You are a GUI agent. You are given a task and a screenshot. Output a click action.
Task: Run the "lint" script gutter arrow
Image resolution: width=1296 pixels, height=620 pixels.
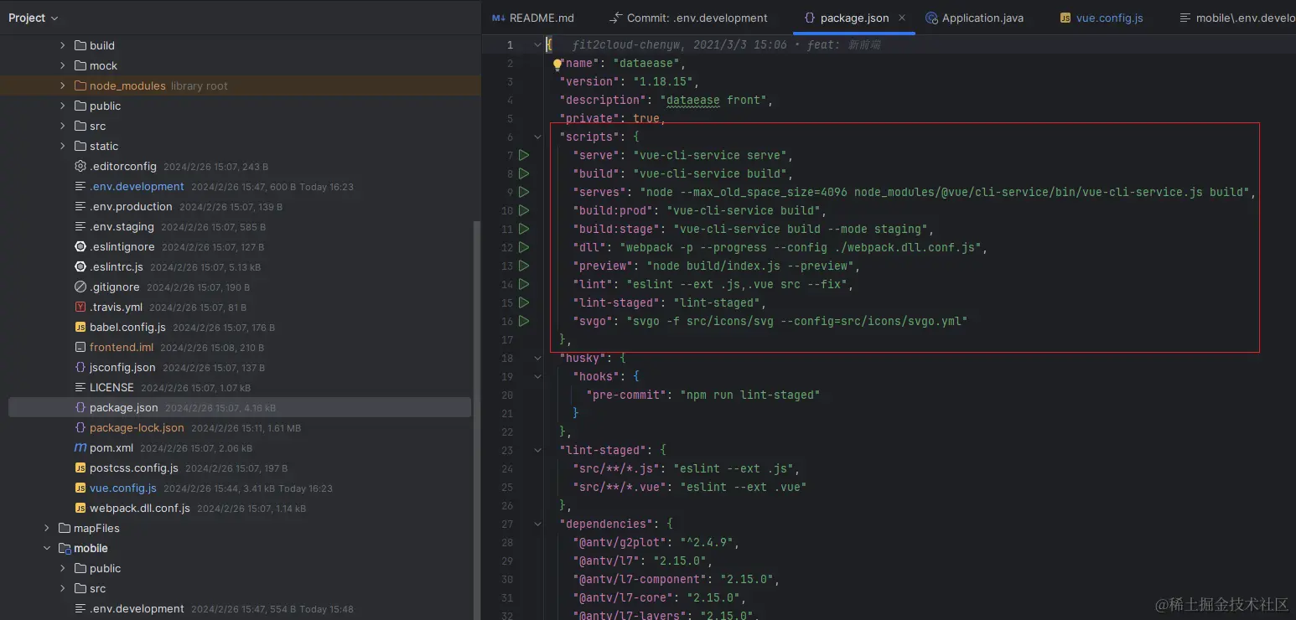coord(524,284)
